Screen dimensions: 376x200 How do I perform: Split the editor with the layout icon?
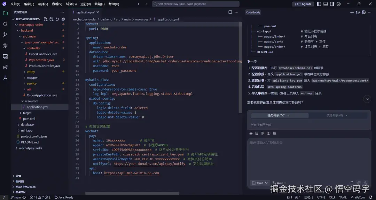(230, 12)
